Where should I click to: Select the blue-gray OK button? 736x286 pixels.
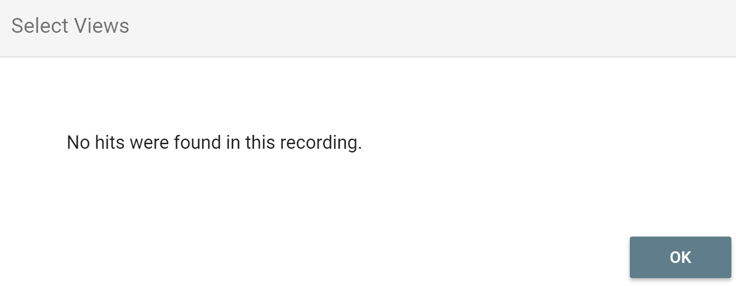coord(680,257)
